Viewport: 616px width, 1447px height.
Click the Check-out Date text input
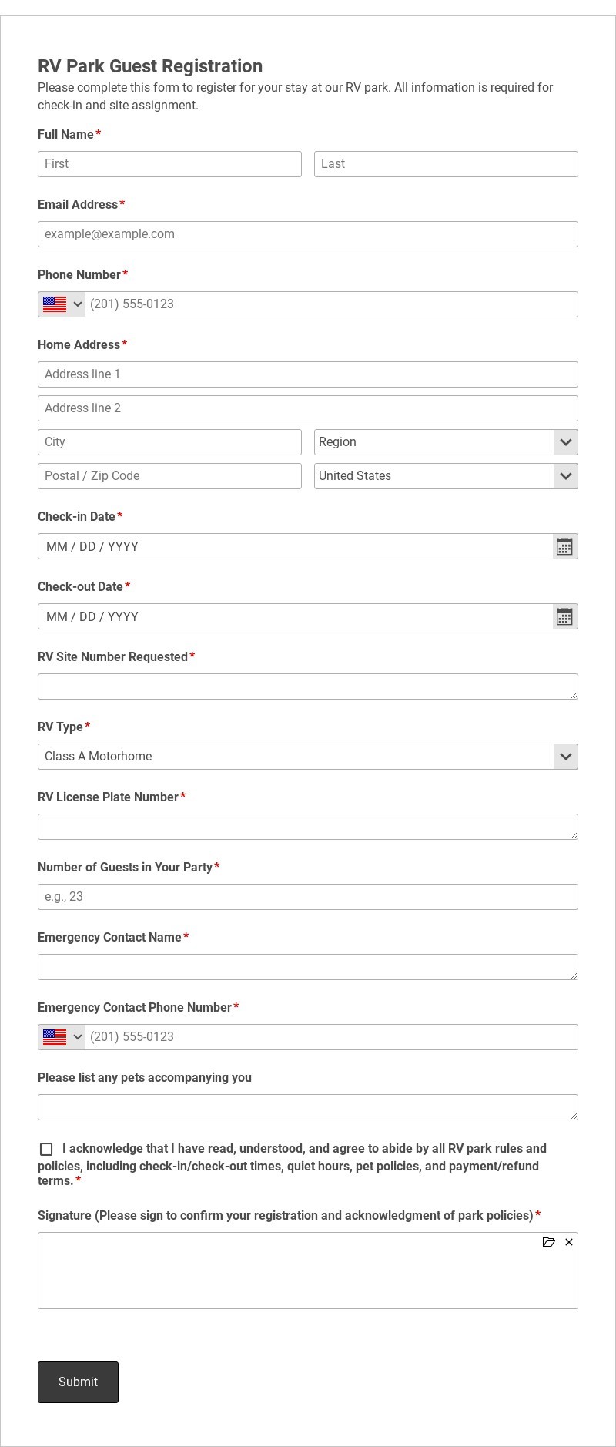coord(296,616)
